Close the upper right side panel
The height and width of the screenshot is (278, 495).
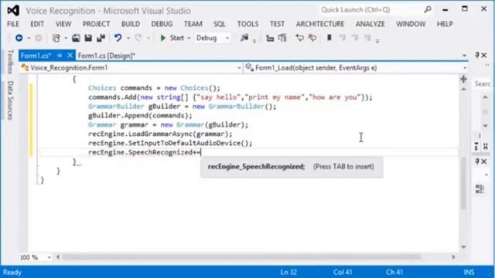[484, 55]
